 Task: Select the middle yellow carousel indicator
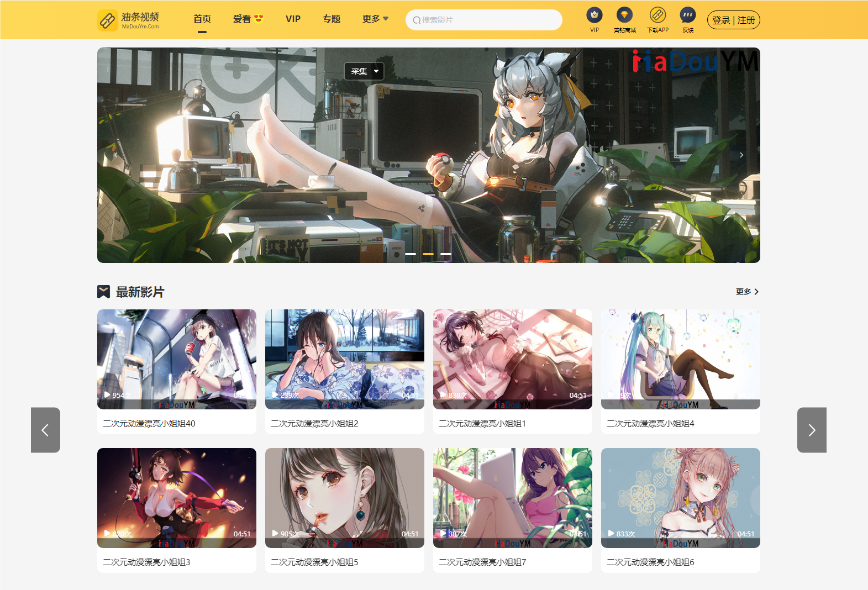[428, 254]
